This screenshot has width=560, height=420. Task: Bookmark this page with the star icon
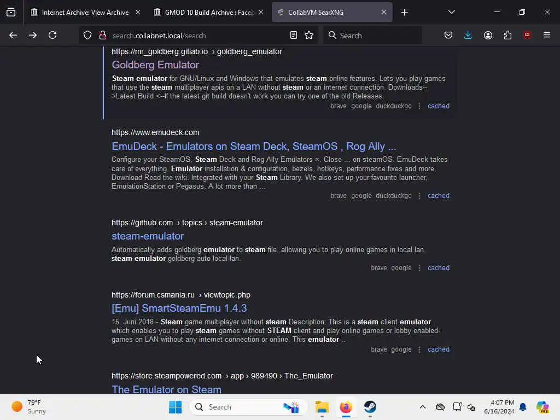(309, 36)
